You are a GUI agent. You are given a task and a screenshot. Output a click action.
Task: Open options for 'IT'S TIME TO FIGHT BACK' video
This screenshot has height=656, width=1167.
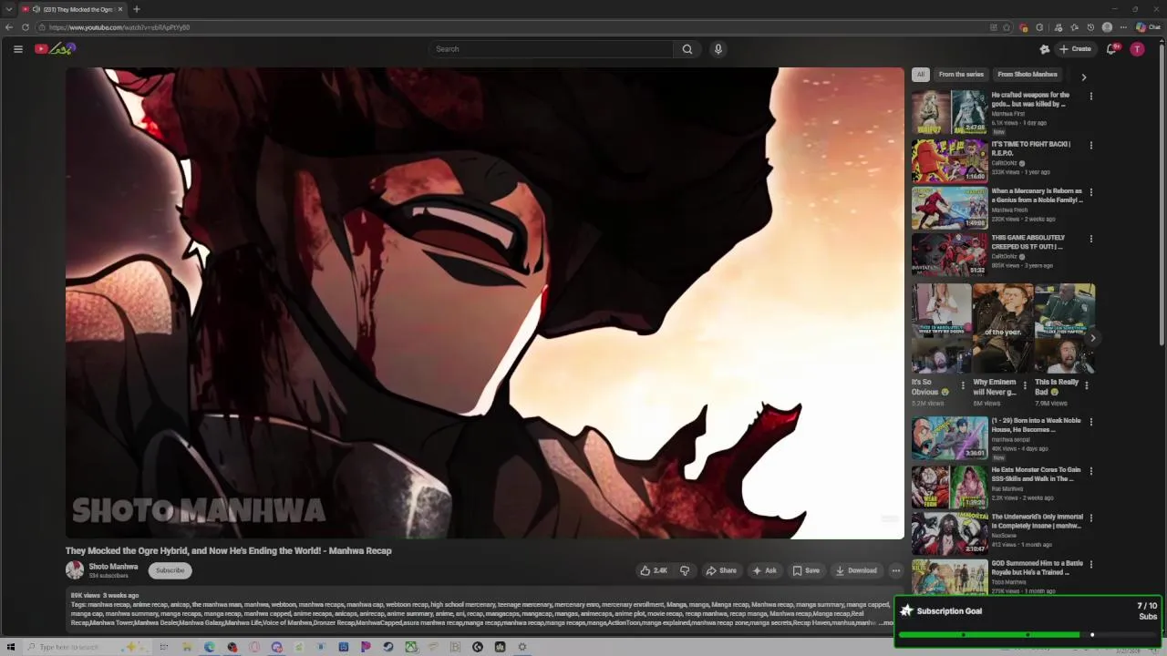point(1090,146)
